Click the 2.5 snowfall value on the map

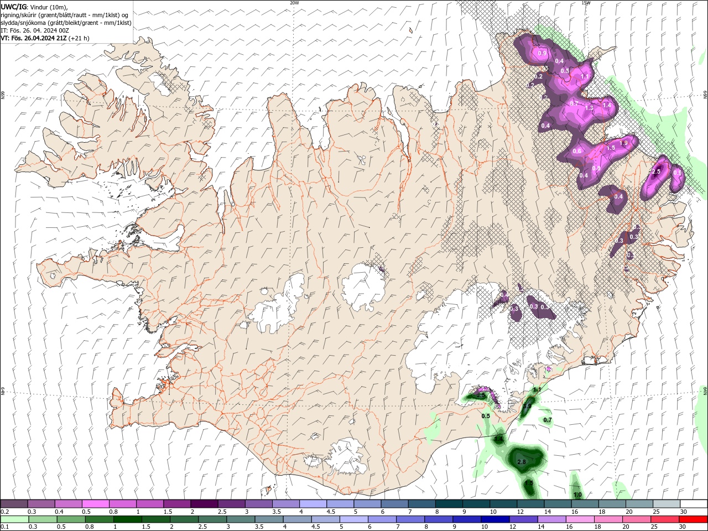657,172
